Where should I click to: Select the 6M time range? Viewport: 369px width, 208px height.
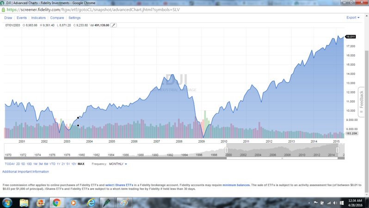pyautogui.click(x=46, y=164)
